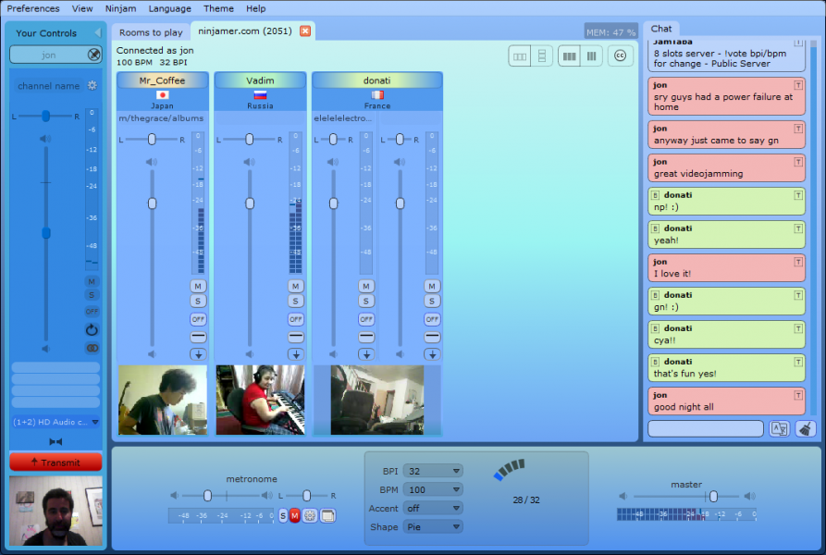This screenshot has width=826, height=555.
Task: Open the Ninjam menu
Action: click(x=120, y=8)
